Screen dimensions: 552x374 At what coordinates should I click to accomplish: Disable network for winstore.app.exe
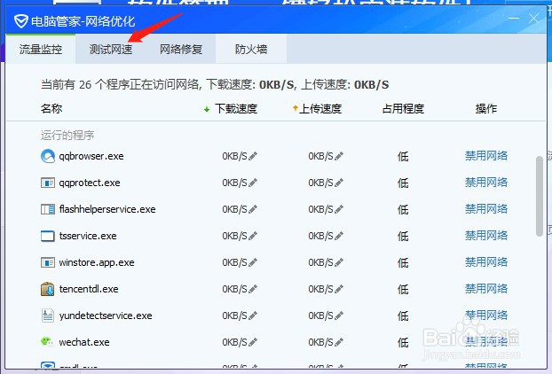click(x=486, y=262)
